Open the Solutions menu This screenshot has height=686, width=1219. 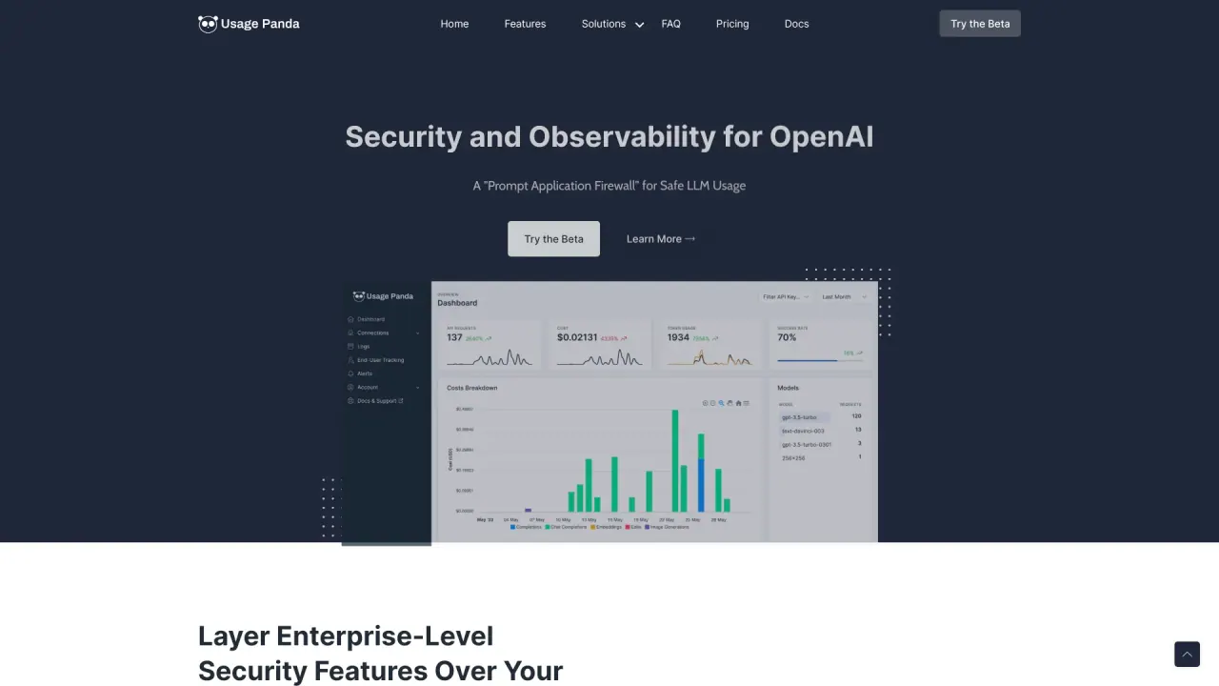(x=604, y=24)
